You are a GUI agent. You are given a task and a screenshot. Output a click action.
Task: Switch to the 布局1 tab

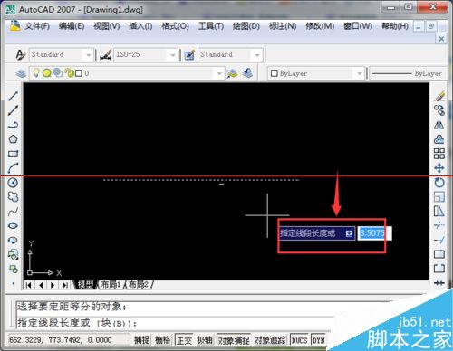click(x=111, y=284)
